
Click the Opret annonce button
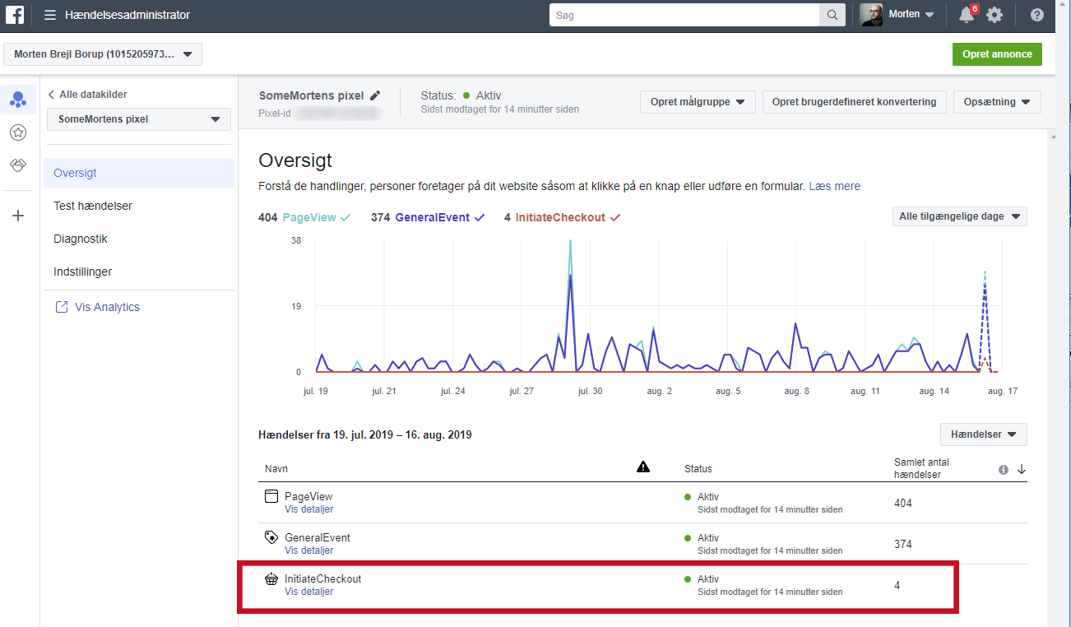(x=996, y=54)
